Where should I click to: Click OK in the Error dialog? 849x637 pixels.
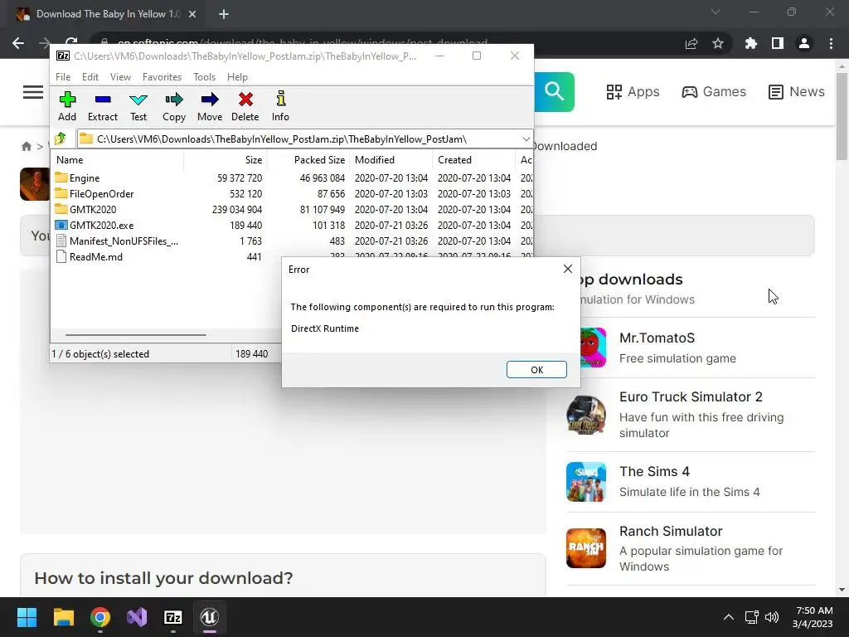pos(536,369)
